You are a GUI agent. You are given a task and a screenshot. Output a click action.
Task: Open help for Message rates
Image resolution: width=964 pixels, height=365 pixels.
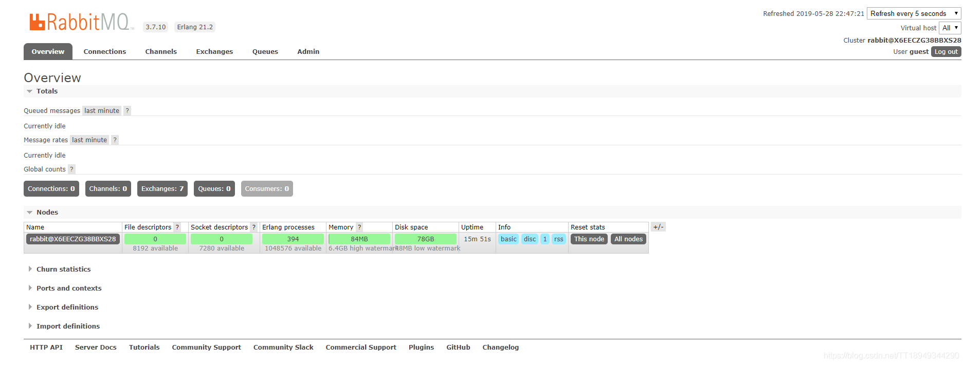[115, 140]
